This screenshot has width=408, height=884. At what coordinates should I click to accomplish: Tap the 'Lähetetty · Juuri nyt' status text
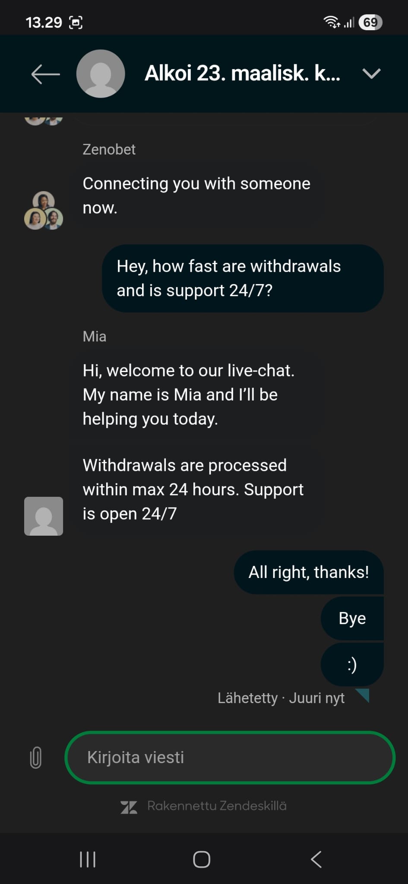point(281,698)
